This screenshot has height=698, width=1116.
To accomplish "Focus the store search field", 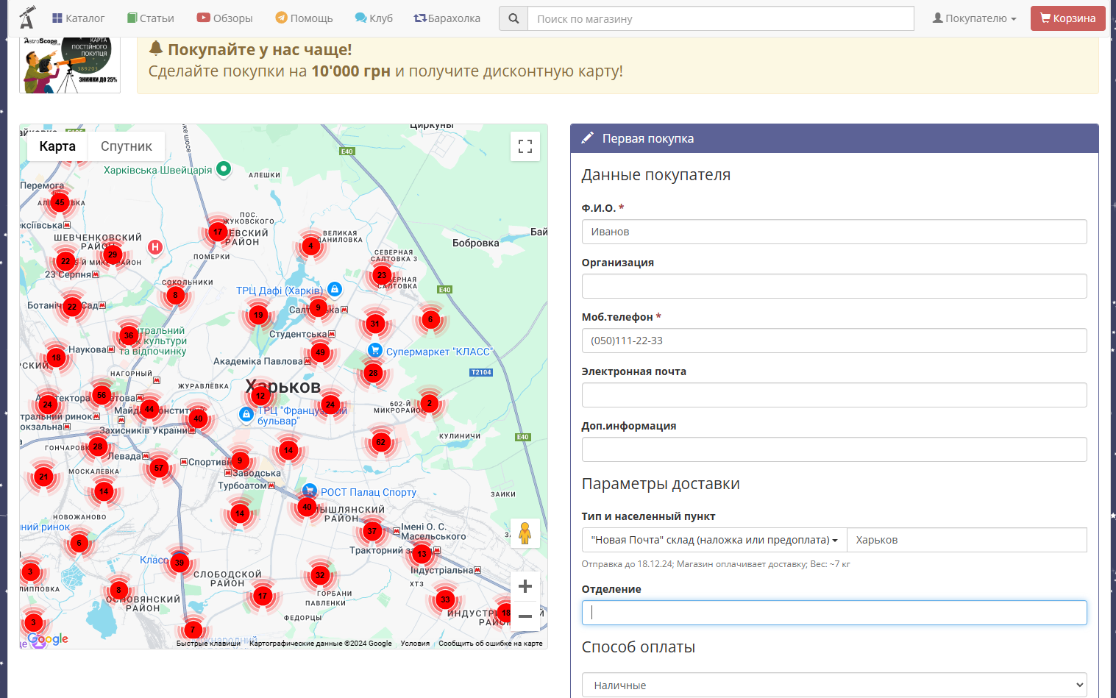I will coord(721,18).
